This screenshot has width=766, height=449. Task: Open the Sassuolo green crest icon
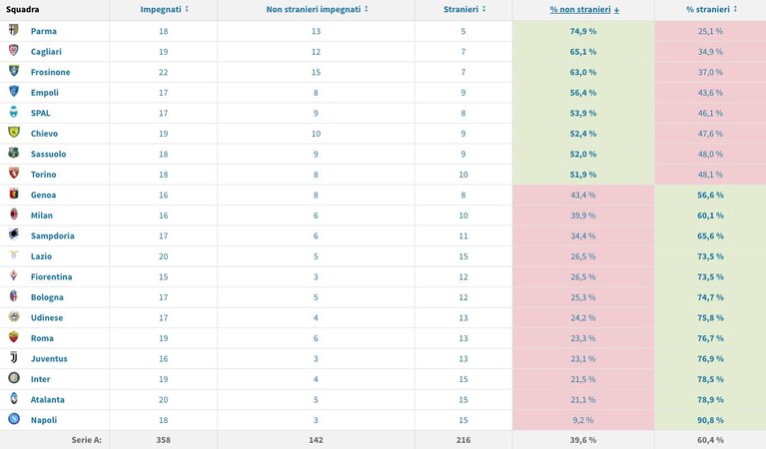pyautogui.click(x=14, y=153)
